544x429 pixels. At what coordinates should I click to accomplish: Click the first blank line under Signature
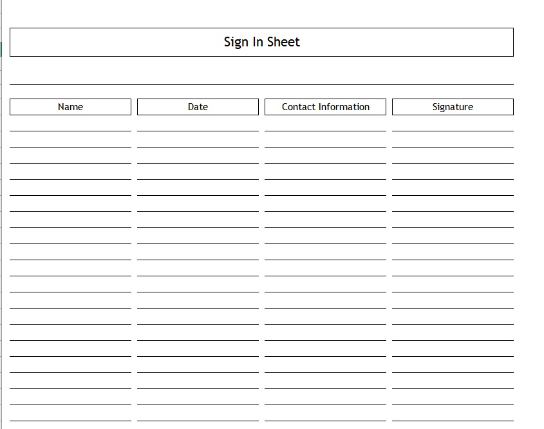(453, 124)
